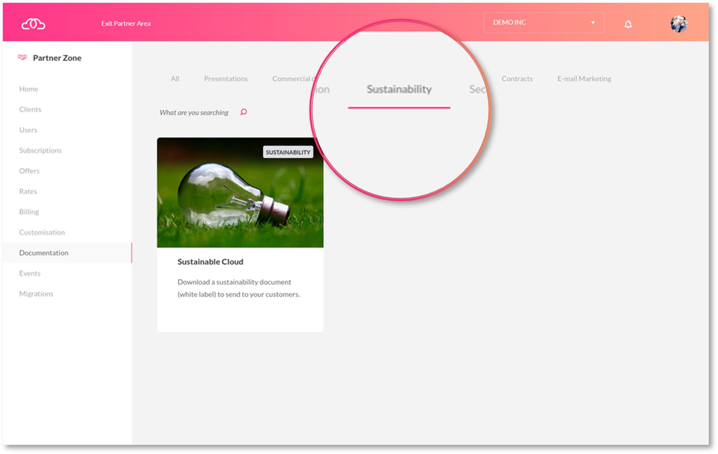Click the Sustainable Cloud card title
The image size is (718, 454).
tap(210, 262)
